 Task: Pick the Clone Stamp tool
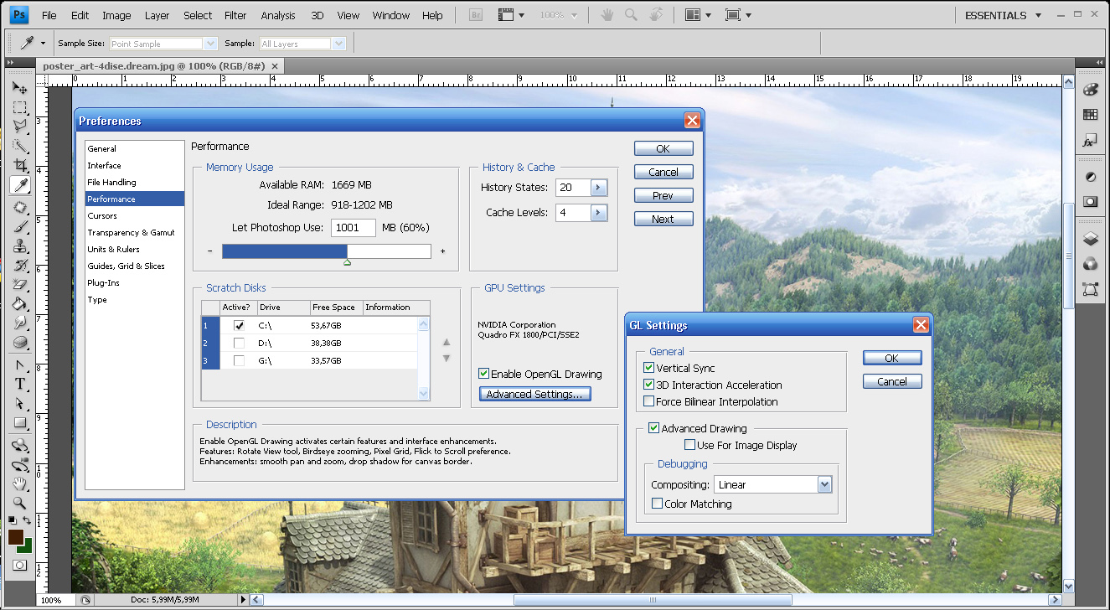pyautogui.click(x=20, y=246)
